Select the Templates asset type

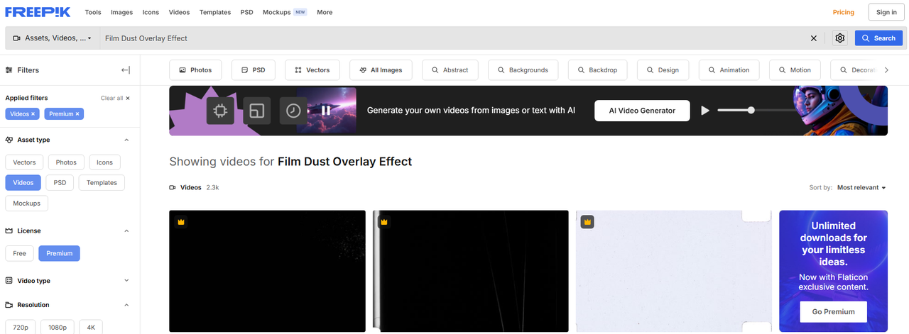(x=102, y=182)
